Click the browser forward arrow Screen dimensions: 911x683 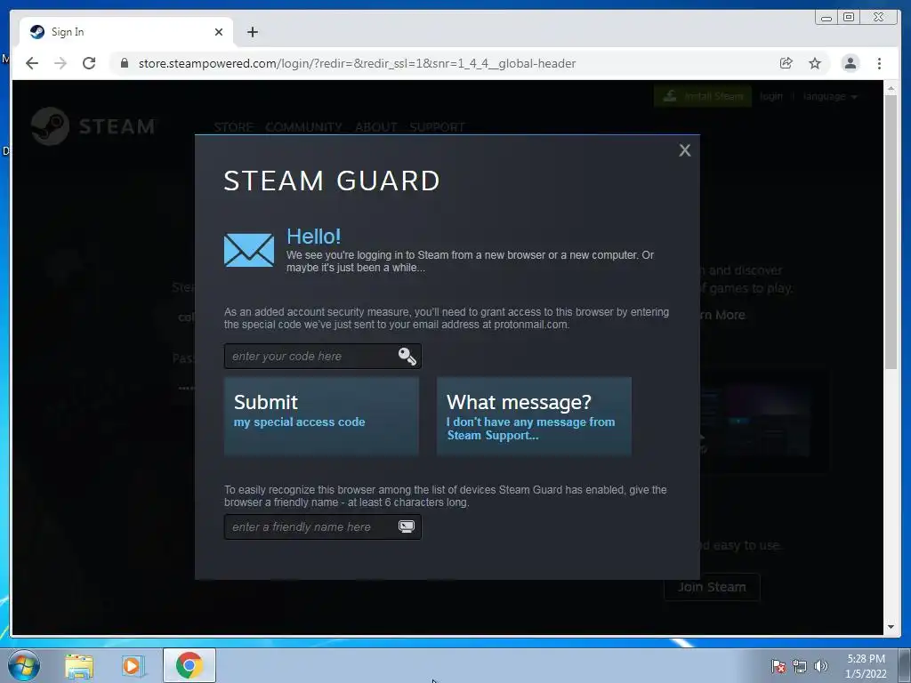(x=60, y=63)
